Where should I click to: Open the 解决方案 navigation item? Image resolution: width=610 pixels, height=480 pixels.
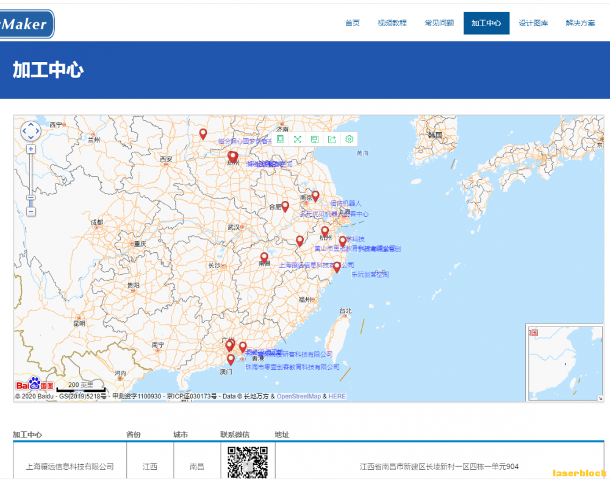581,23
